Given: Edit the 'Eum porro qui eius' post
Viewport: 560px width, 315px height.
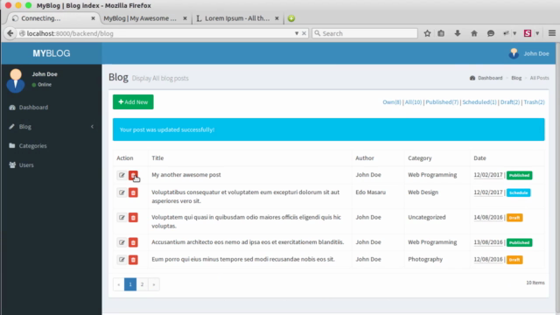Looking at the screenshot, I should point(122,260).
